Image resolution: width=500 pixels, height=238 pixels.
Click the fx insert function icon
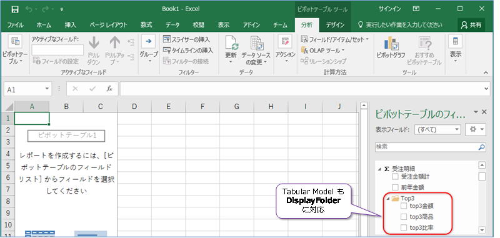109,89
